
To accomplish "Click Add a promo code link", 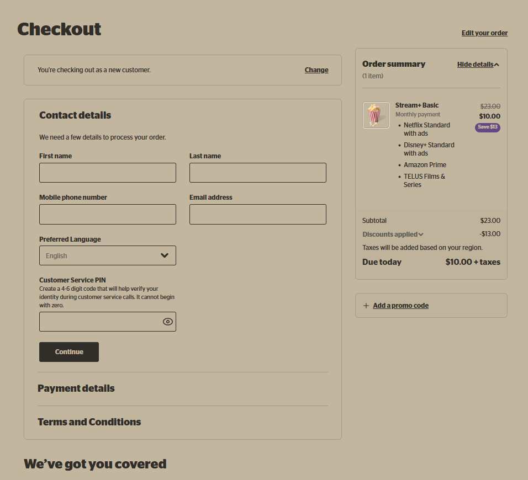I will point(400,306).
